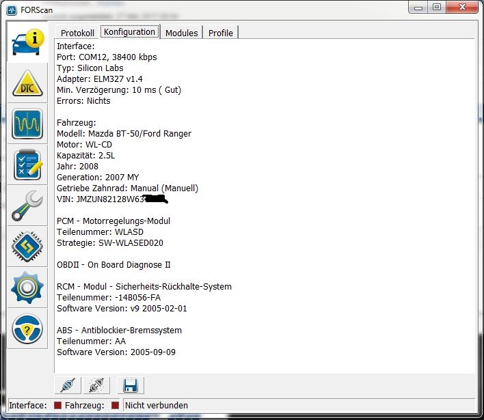Open the Service wrench functions section
The width and height of the screenshot is (484, 420).
(28, 206)
